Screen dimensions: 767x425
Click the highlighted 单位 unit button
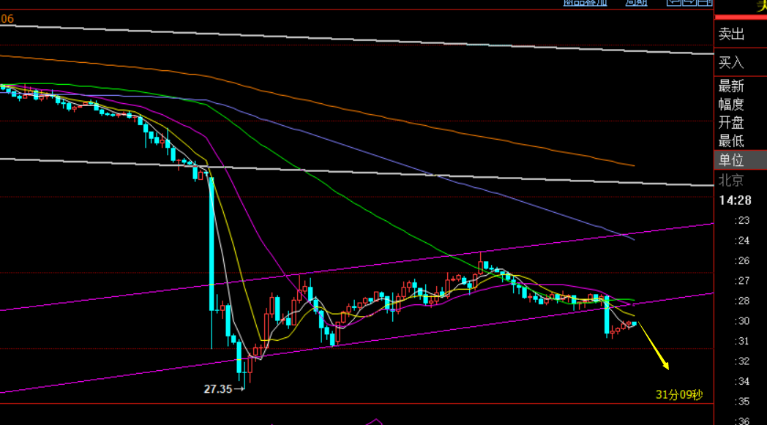pyautogui.click(x=741, y=160)
